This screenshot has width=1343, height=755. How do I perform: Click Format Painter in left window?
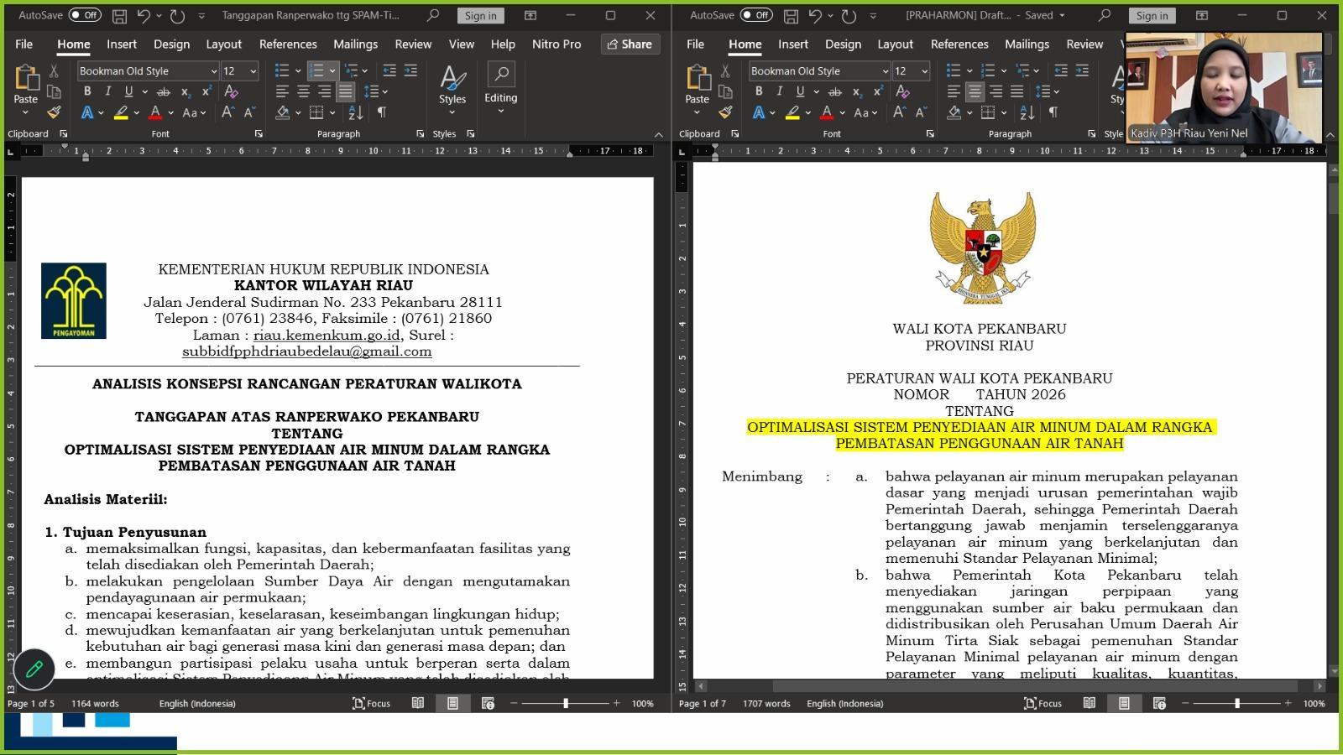[54, 112]
